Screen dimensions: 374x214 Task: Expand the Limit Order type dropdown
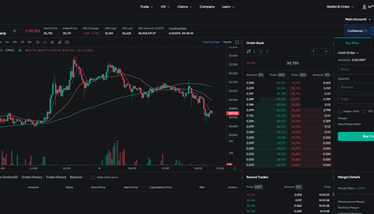pyautogui.click(x=348, y=53)
